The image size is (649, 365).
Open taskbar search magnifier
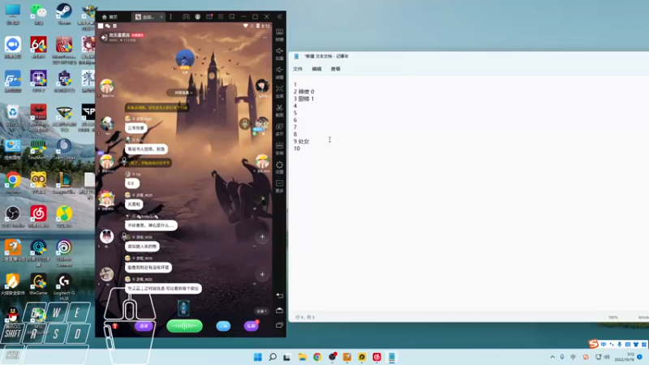point(273,357)
